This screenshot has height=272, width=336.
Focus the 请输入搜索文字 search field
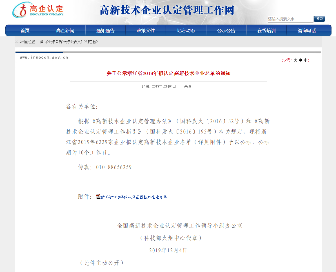pyautogui.click(x=290, y=19)
